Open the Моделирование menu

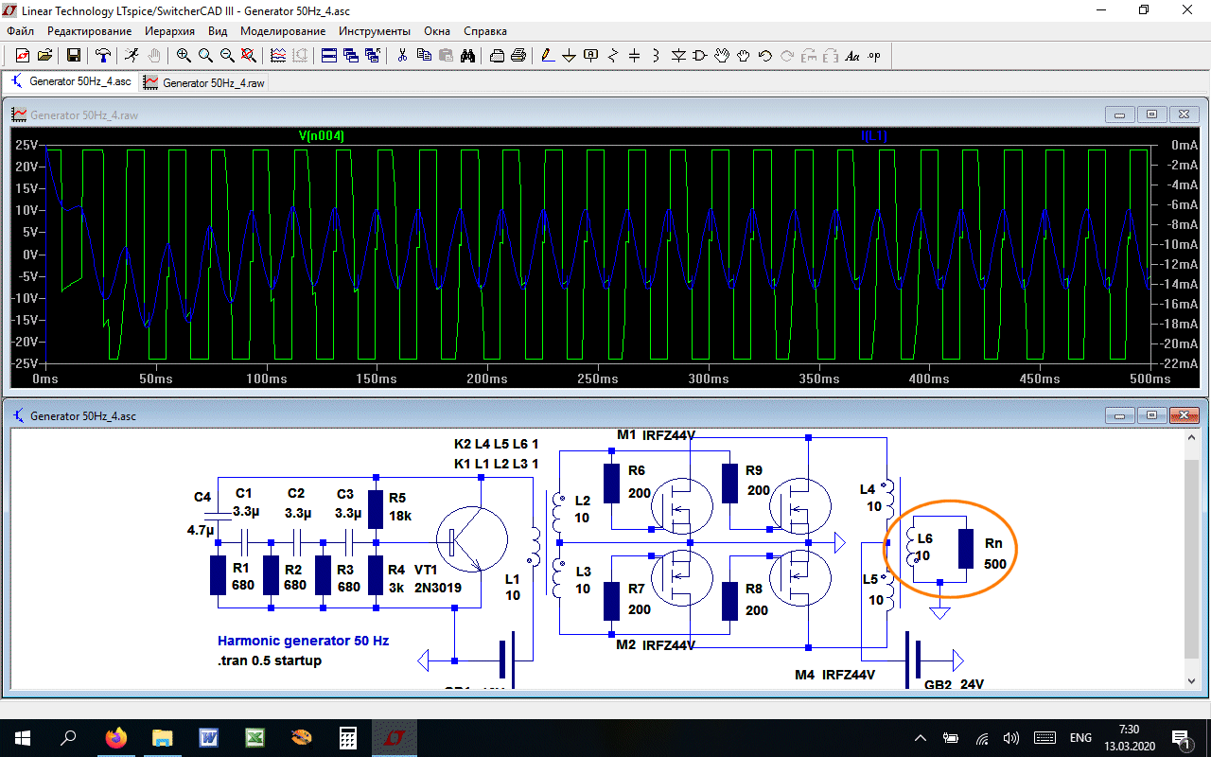[282, 31]
